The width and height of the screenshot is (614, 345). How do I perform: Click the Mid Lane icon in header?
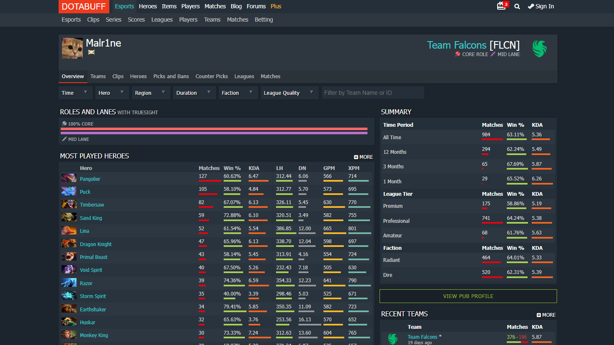click(x=493, y=54)
